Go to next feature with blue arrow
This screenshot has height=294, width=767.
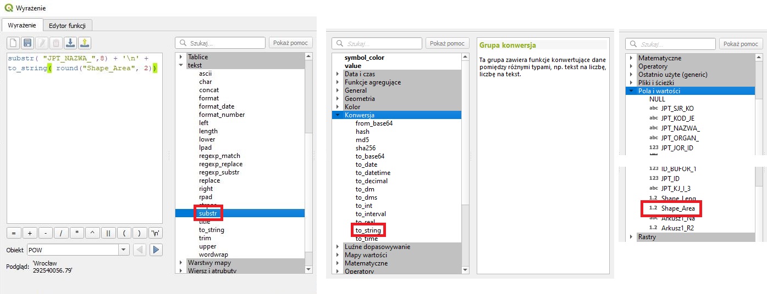pyautogui.click(x=156, y=250)
